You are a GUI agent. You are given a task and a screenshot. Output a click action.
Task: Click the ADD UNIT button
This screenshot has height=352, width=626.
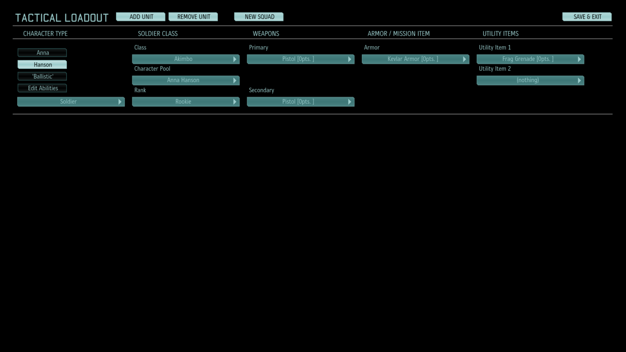pos(141,17)
